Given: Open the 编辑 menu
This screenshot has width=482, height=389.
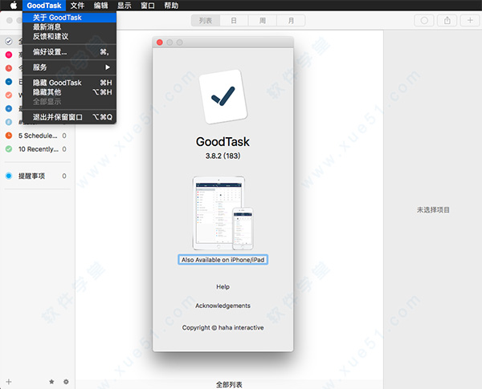Looking at the screenshot, I should [x=100, y=6].
